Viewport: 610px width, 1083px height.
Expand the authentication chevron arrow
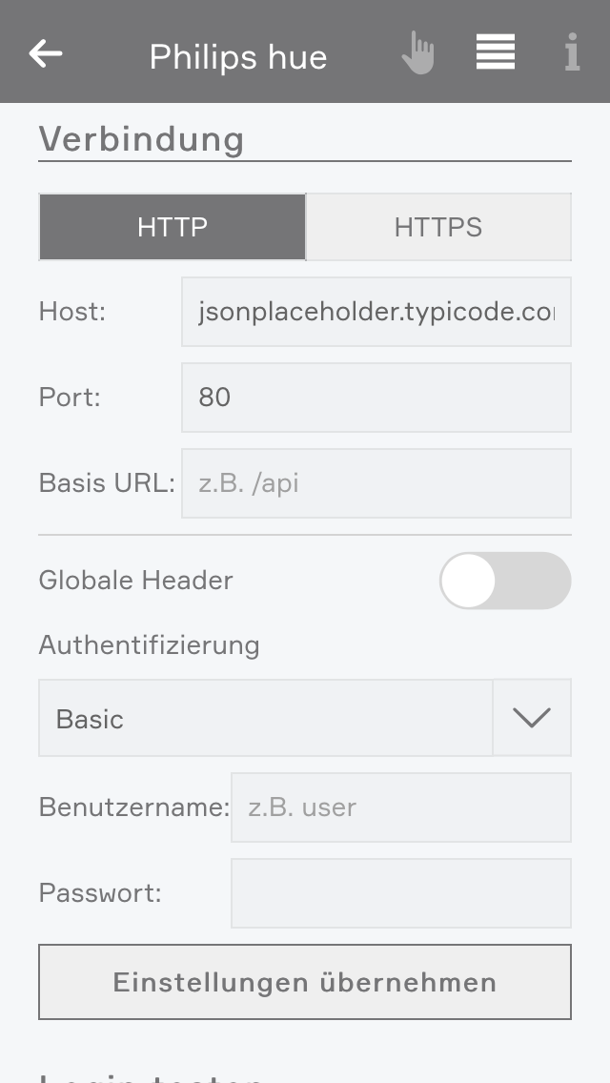tap(532, 718)
